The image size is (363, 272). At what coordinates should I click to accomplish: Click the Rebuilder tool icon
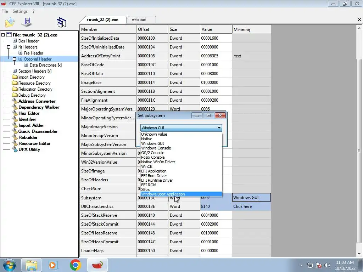15,137
